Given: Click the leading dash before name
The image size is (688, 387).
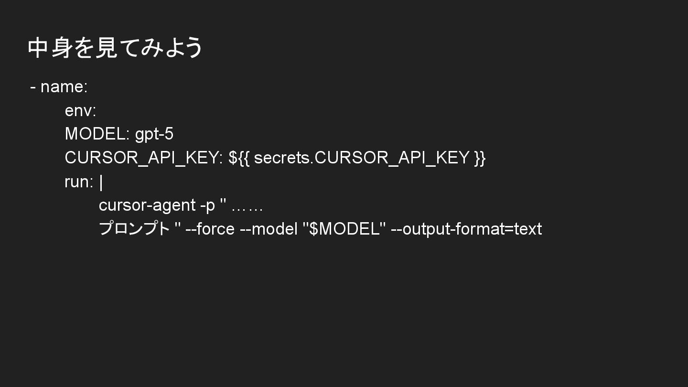Looking at the screenshot, I should coord(33,87).
